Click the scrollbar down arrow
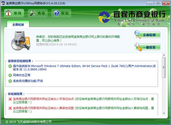 tap(164, 113)
